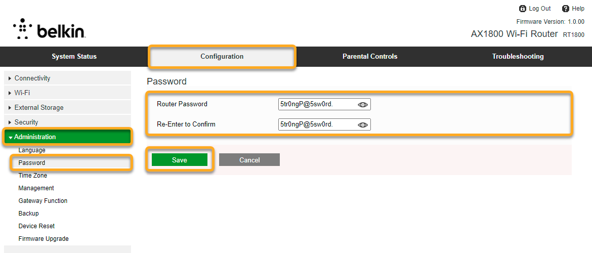This screenshot has width=592, height=253.
Task: Open the Device Reset option
Action: [36, 226]
